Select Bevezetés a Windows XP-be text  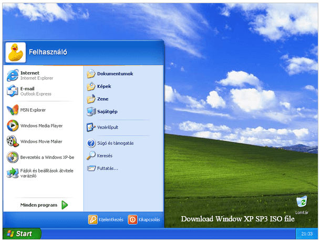[47, 157]
